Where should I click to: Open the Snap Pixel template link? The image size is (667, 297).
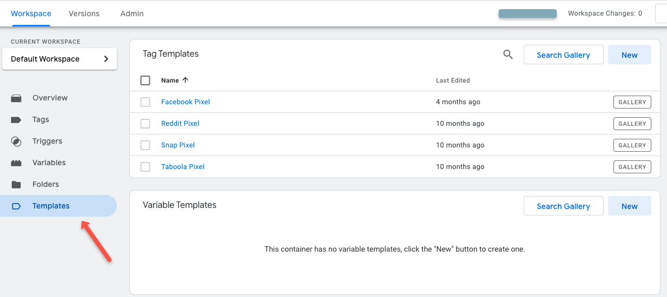coord(178,145)
